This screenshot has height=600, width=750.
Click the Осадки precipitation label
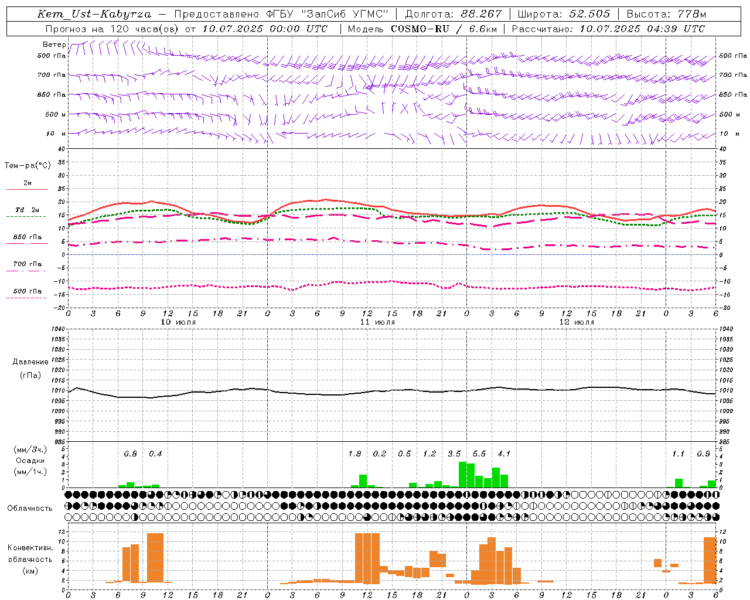point(30,461)
